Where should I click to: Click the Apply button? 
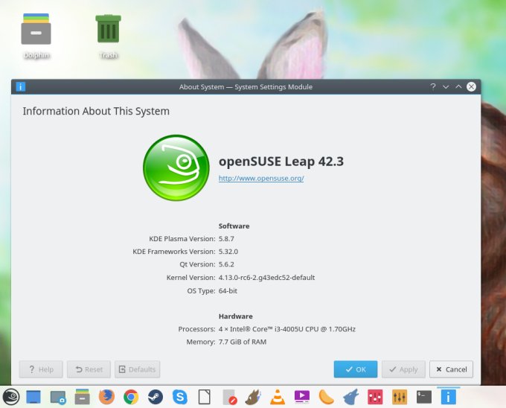point(403,369)
